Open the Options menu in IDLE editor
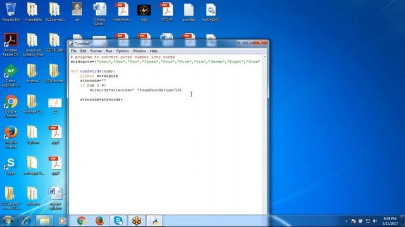The width and height of the screenshot is (405, 227). (x=122, y=51)
